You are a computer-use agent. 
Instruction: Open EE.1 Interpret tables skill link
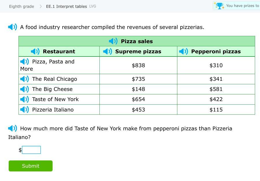click(x=66, y=6)
